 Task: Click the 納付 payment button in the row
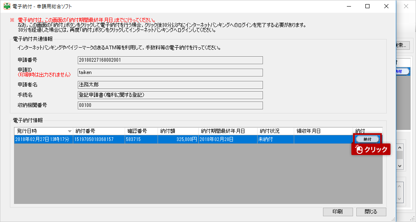pos(367,139)
